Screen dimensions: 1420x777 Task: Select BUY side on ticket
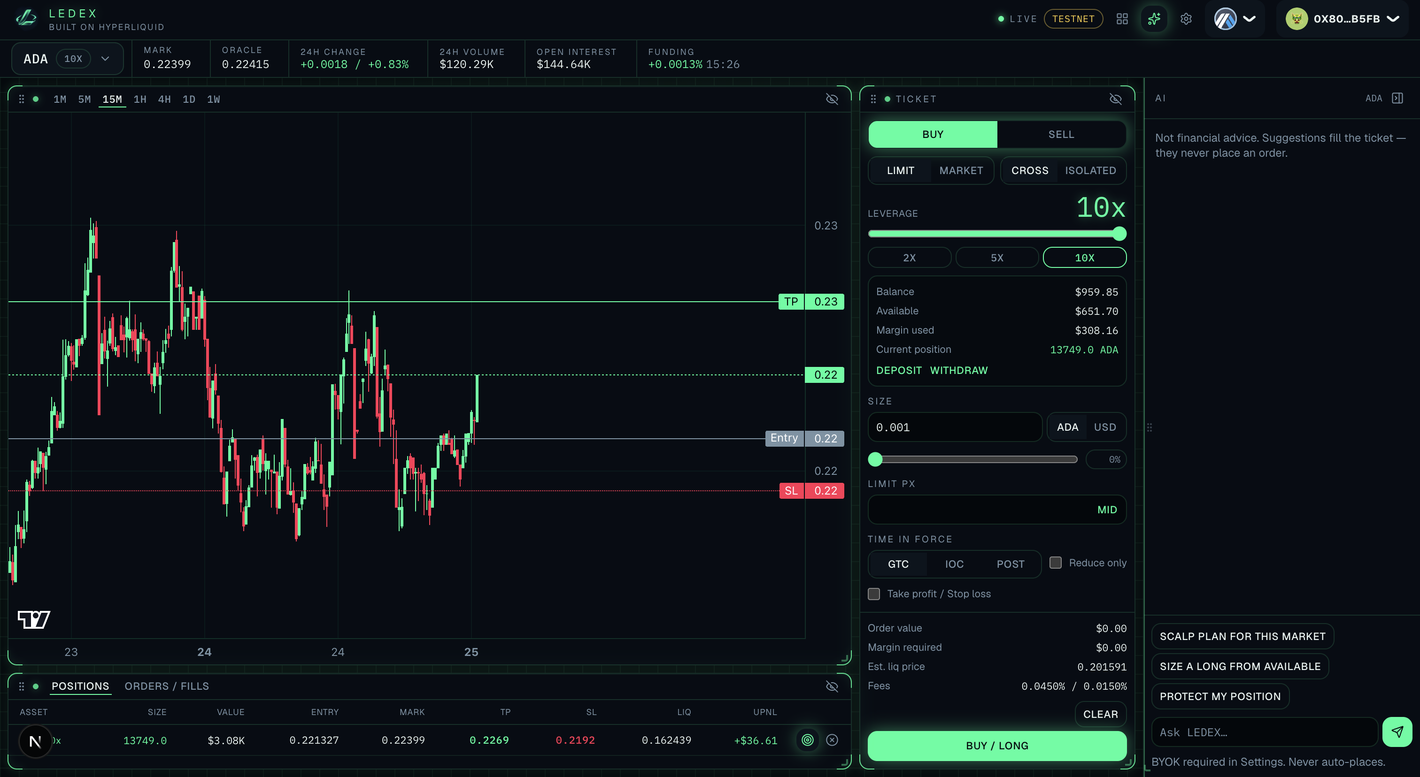933,134
